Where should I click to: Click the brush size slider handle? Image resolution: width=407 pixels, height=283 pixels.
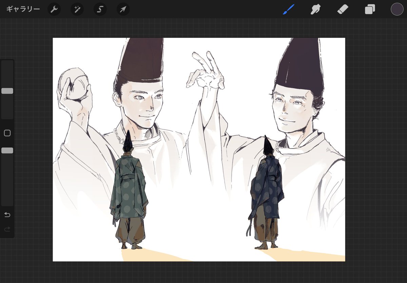tap(7, 91)
